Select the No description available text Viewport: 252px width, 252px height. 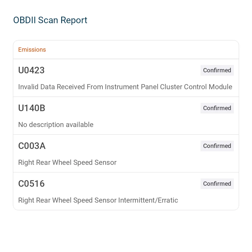coord(56,125)
